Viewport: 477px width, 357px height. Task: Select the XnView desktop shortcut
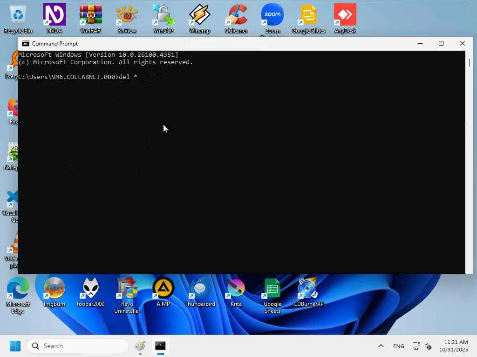click(x=127, y=18)
